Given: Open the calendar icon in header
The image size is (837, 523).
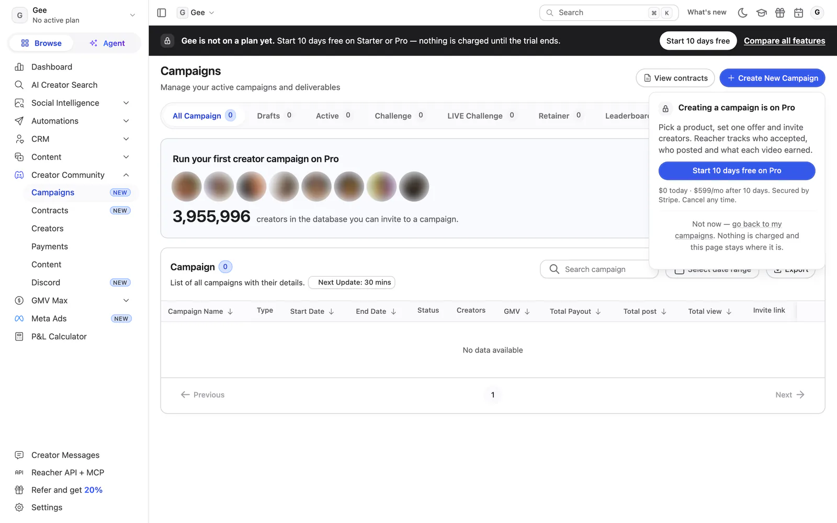Looking at the screenshot, I should [x=798, y=13].
